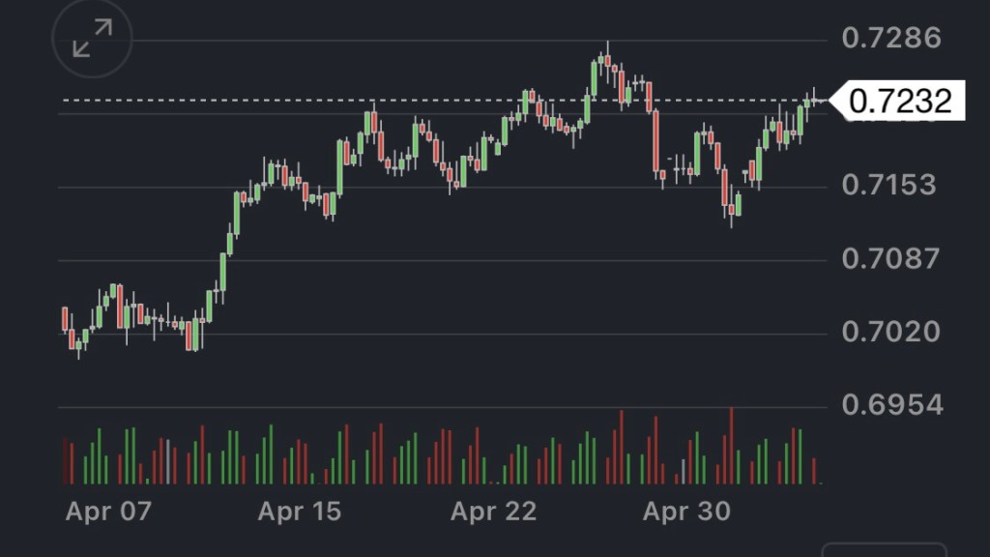Click the rightmost red volume bar
The image size is (990, 557).
815,470
